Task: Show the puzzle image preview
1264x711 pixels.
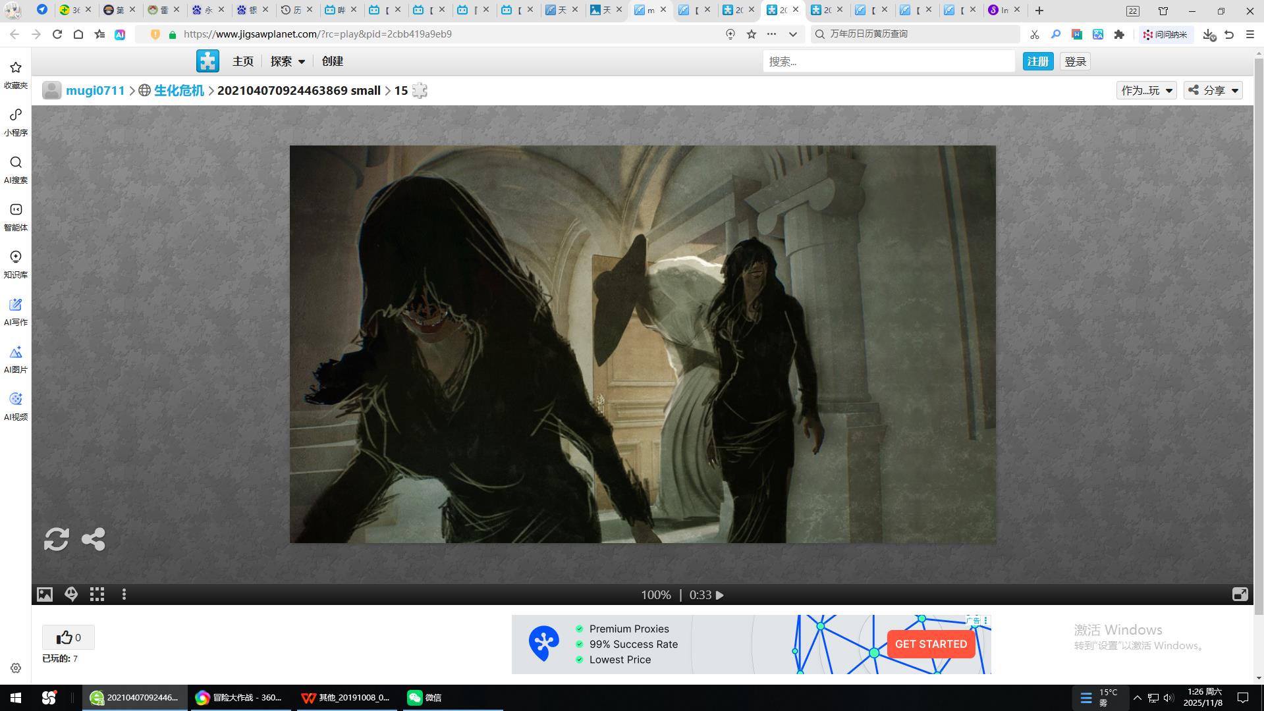Action: tap(45, 595)
